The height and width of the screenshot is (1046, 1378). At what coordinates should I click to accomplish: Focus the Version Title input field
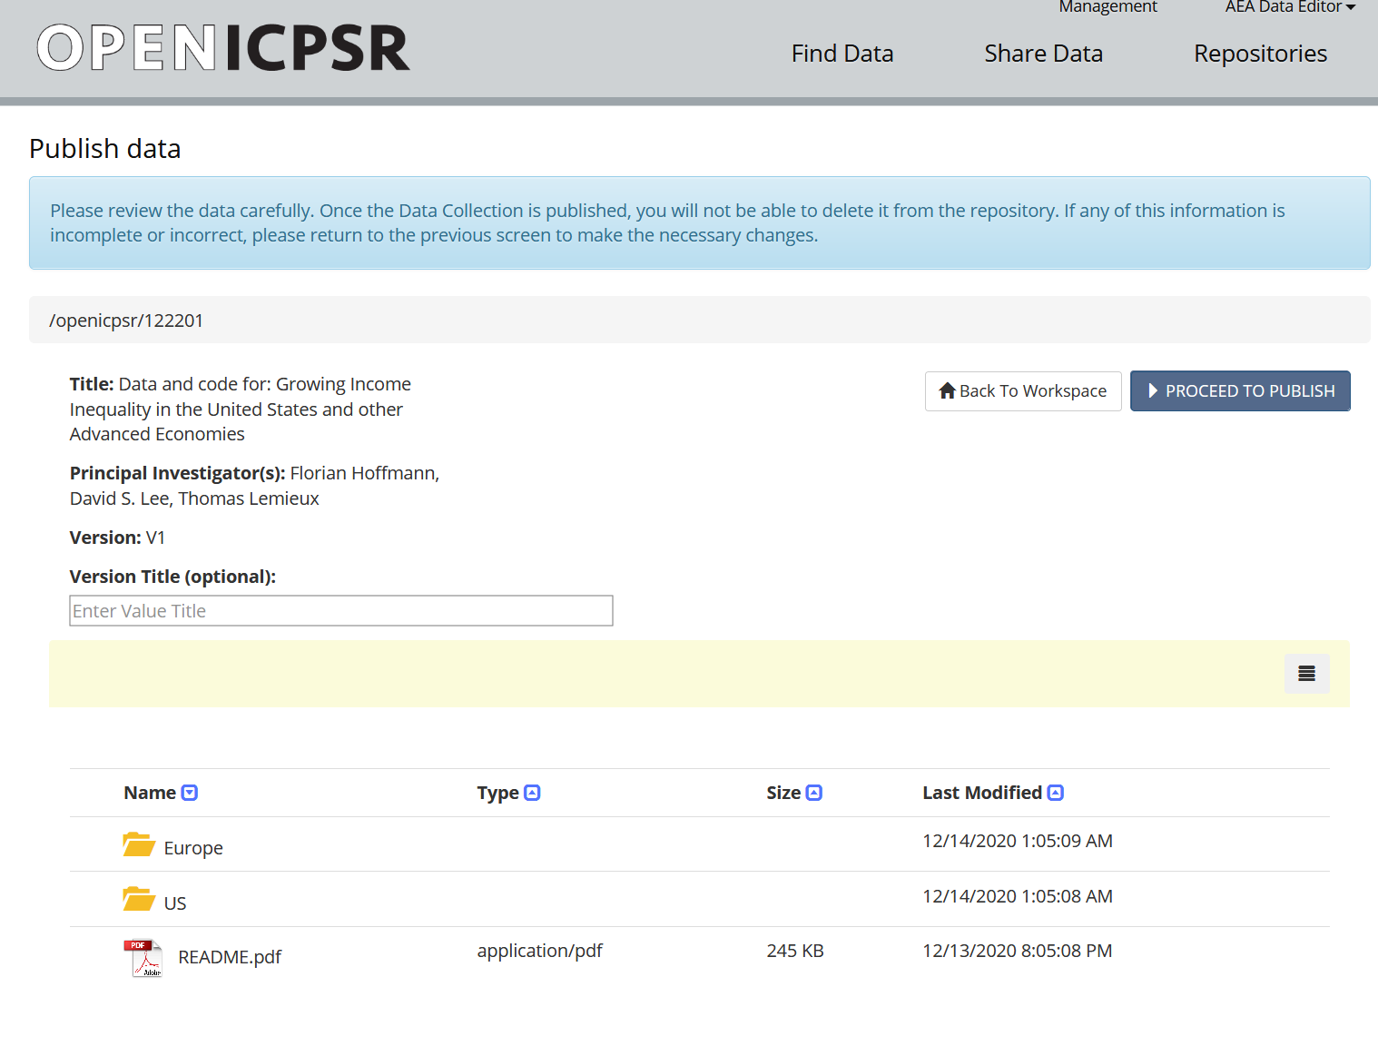pos(341,611)
